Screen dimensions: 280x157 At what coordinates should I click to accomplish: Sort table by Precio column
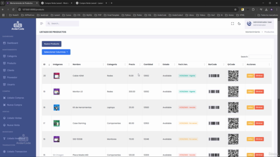135,65
